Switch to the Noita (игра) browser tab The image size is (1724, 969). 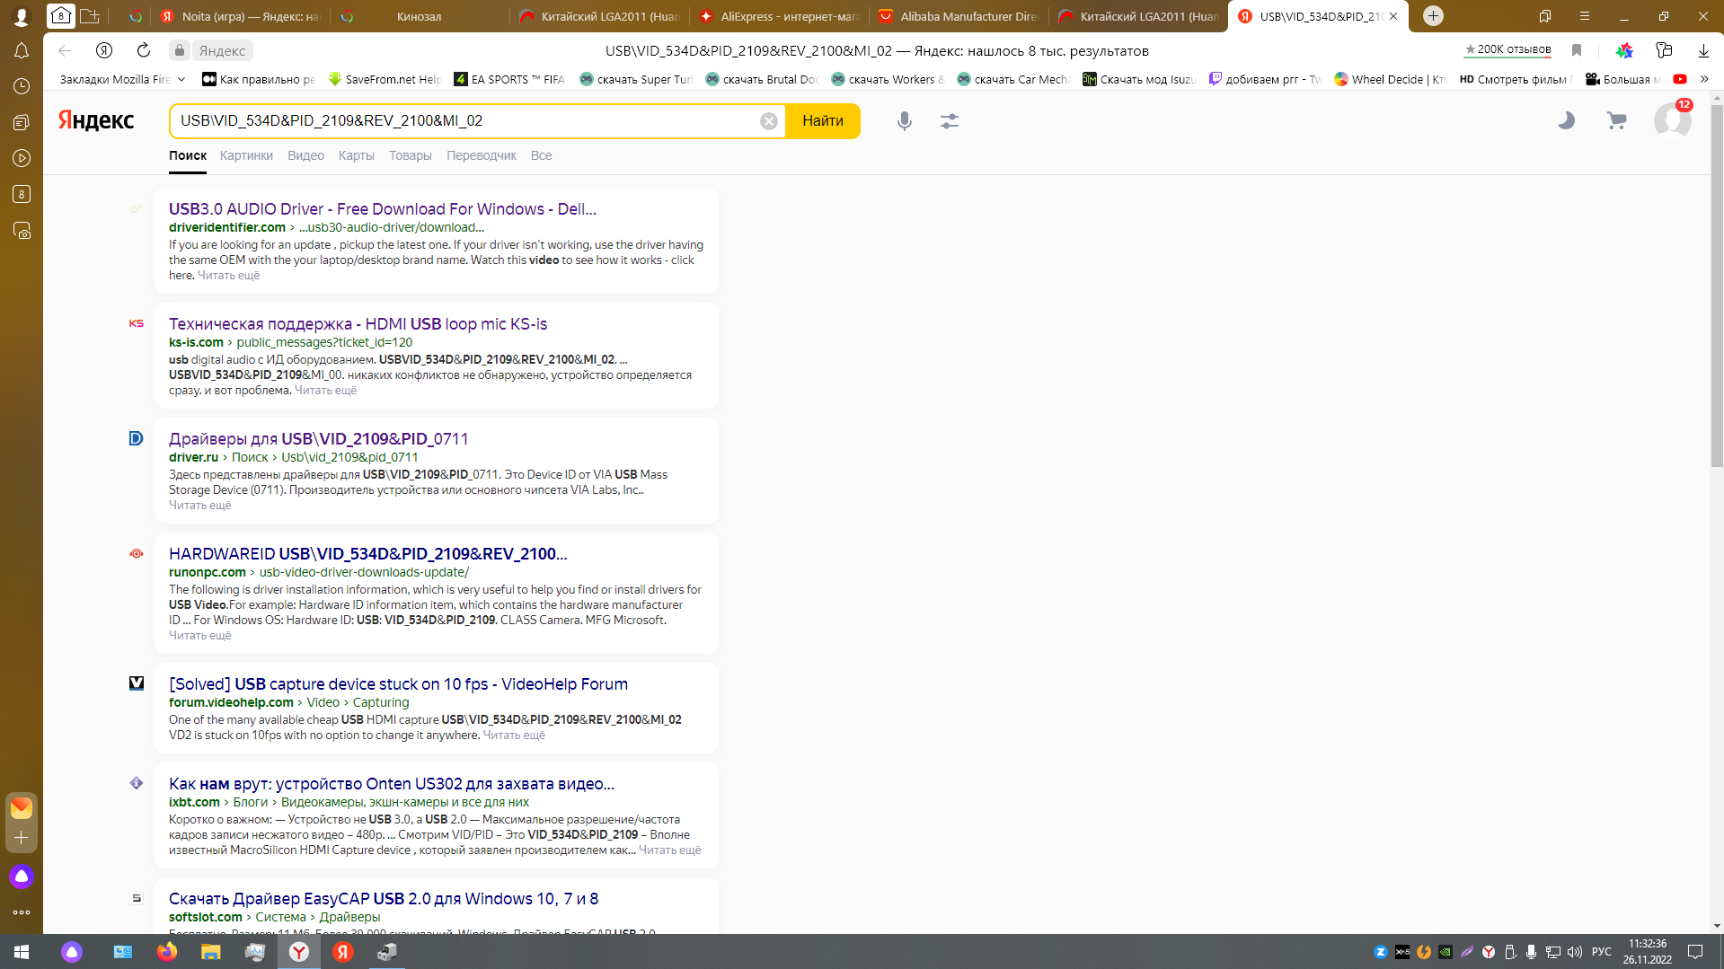240,16
